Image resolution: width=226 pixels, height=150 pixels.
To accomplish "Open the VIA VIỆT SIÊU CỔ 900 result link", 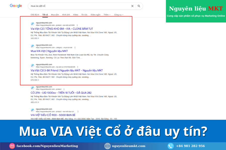I will point(53,115).
